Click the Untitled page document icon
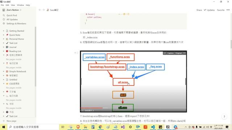This screenshot has width=232, height=130. 7,79
